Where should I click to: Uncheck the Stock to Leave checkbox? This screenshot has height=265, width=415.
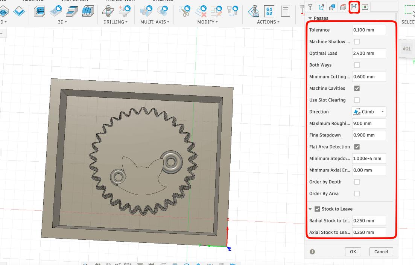click(x=317, y=209)
